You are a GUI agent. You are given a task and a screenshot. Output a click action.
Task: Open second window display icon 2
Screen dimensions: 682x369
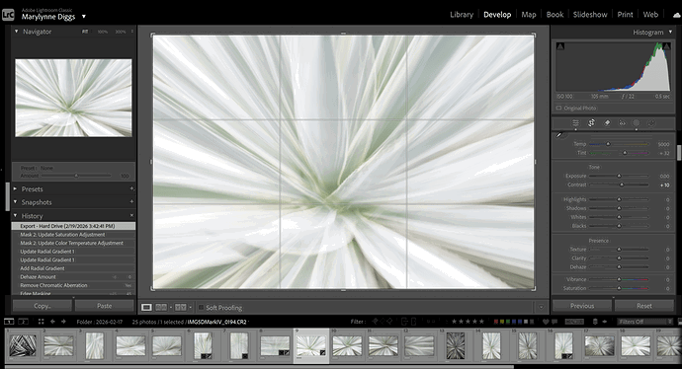click(24, 322)
